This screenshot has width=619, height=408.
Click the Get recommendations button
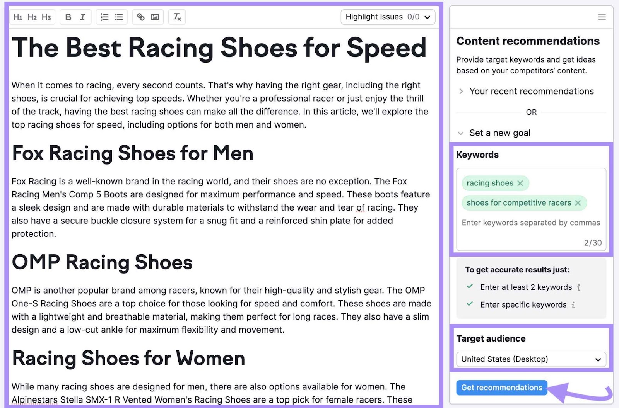[501, 388]
